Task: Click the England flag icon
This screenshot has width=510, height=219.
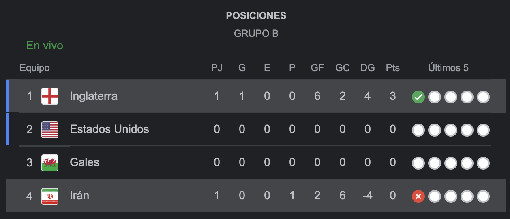Action: (50, 96)
